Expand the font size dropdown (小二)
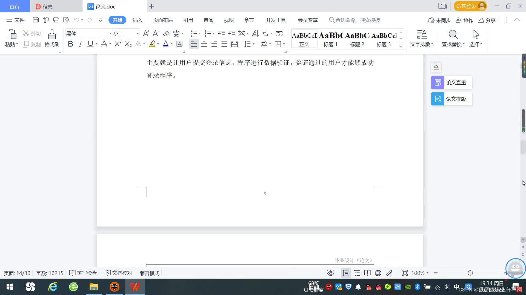526x295 pixels. point(138,34)
